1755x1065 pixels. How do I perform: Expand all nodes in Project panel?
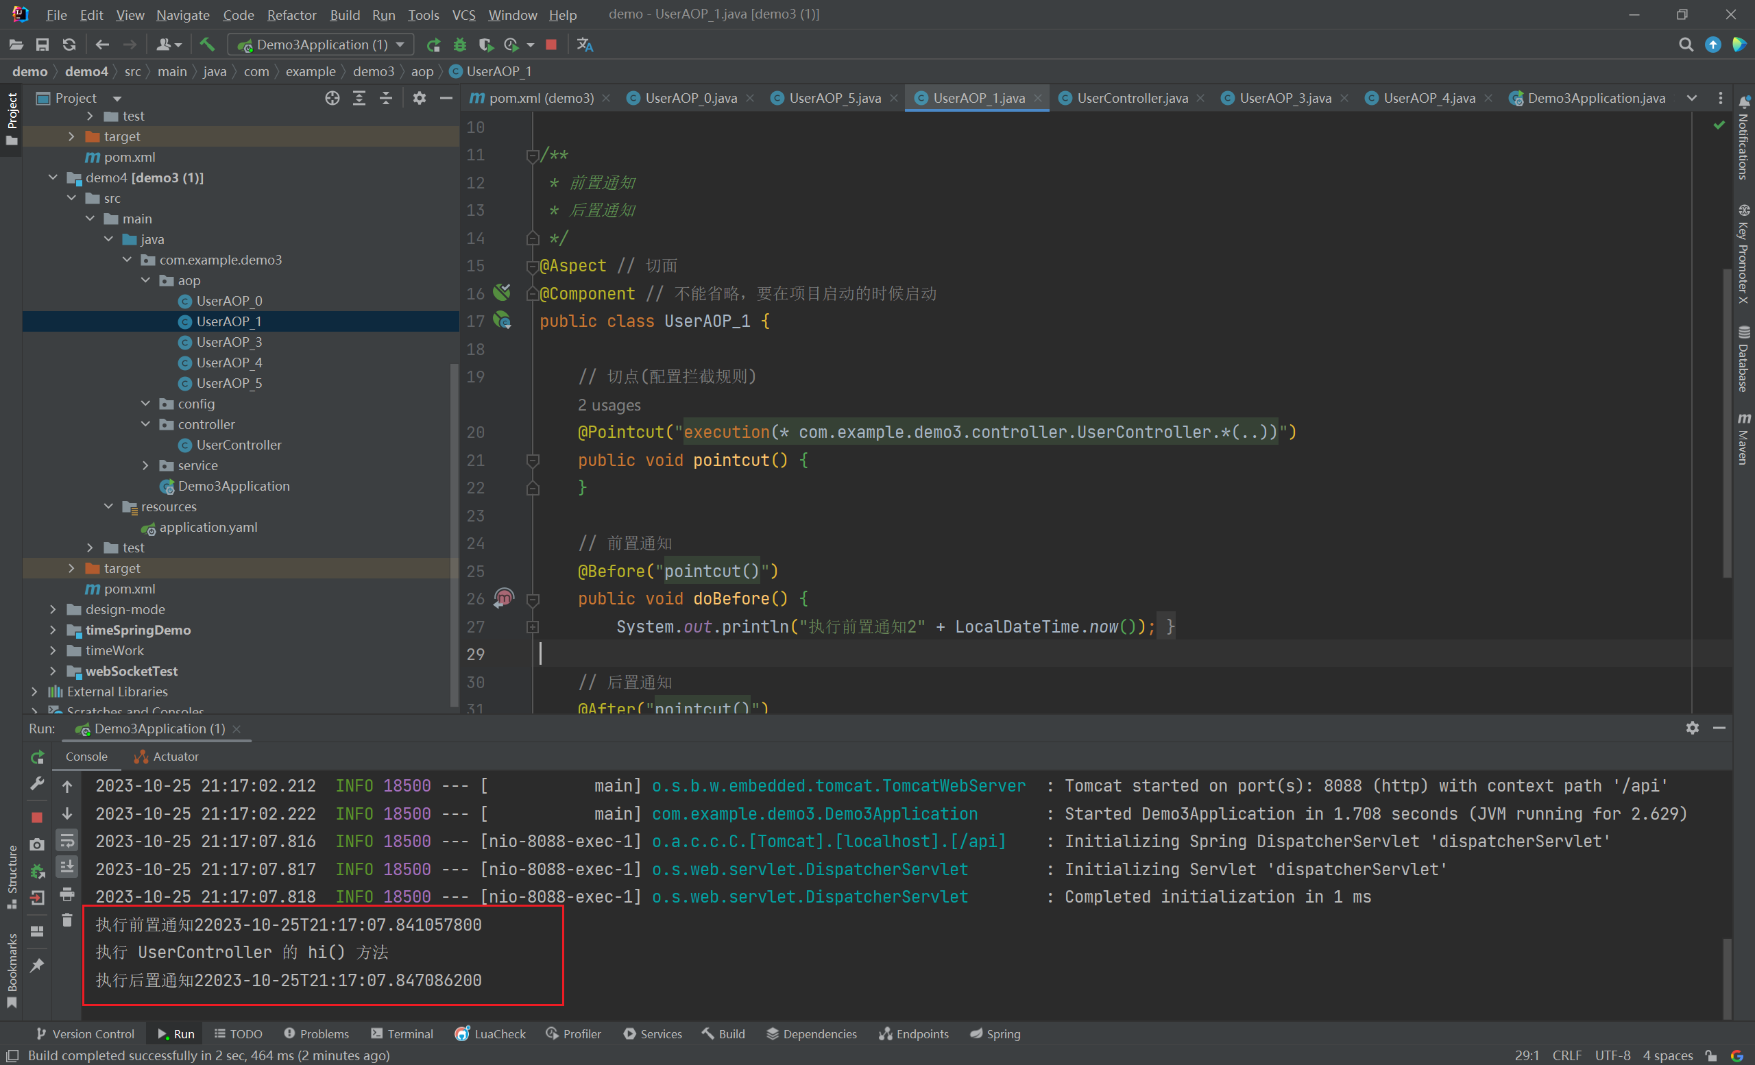pos(359,98)
